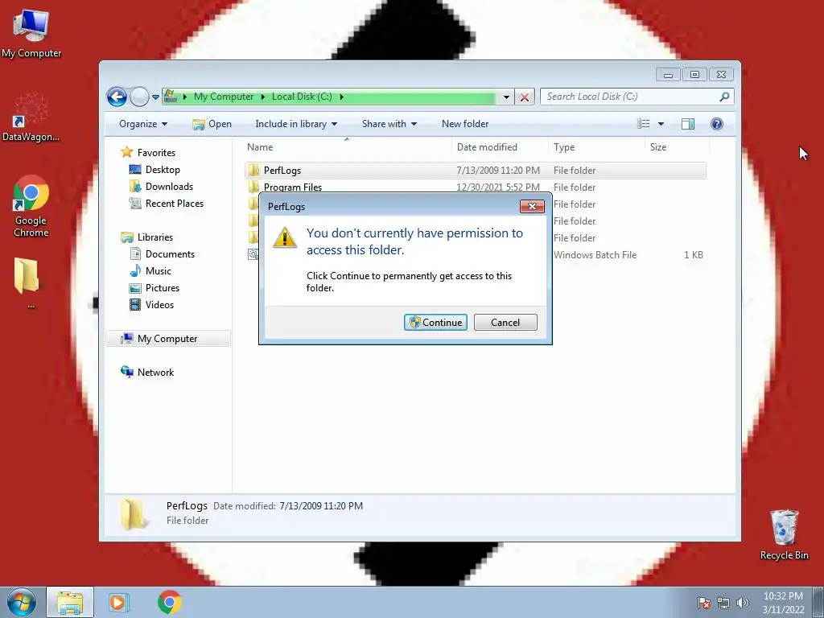Click the Windows Batch File type text
824x618 pixels.
click(595, 255)
